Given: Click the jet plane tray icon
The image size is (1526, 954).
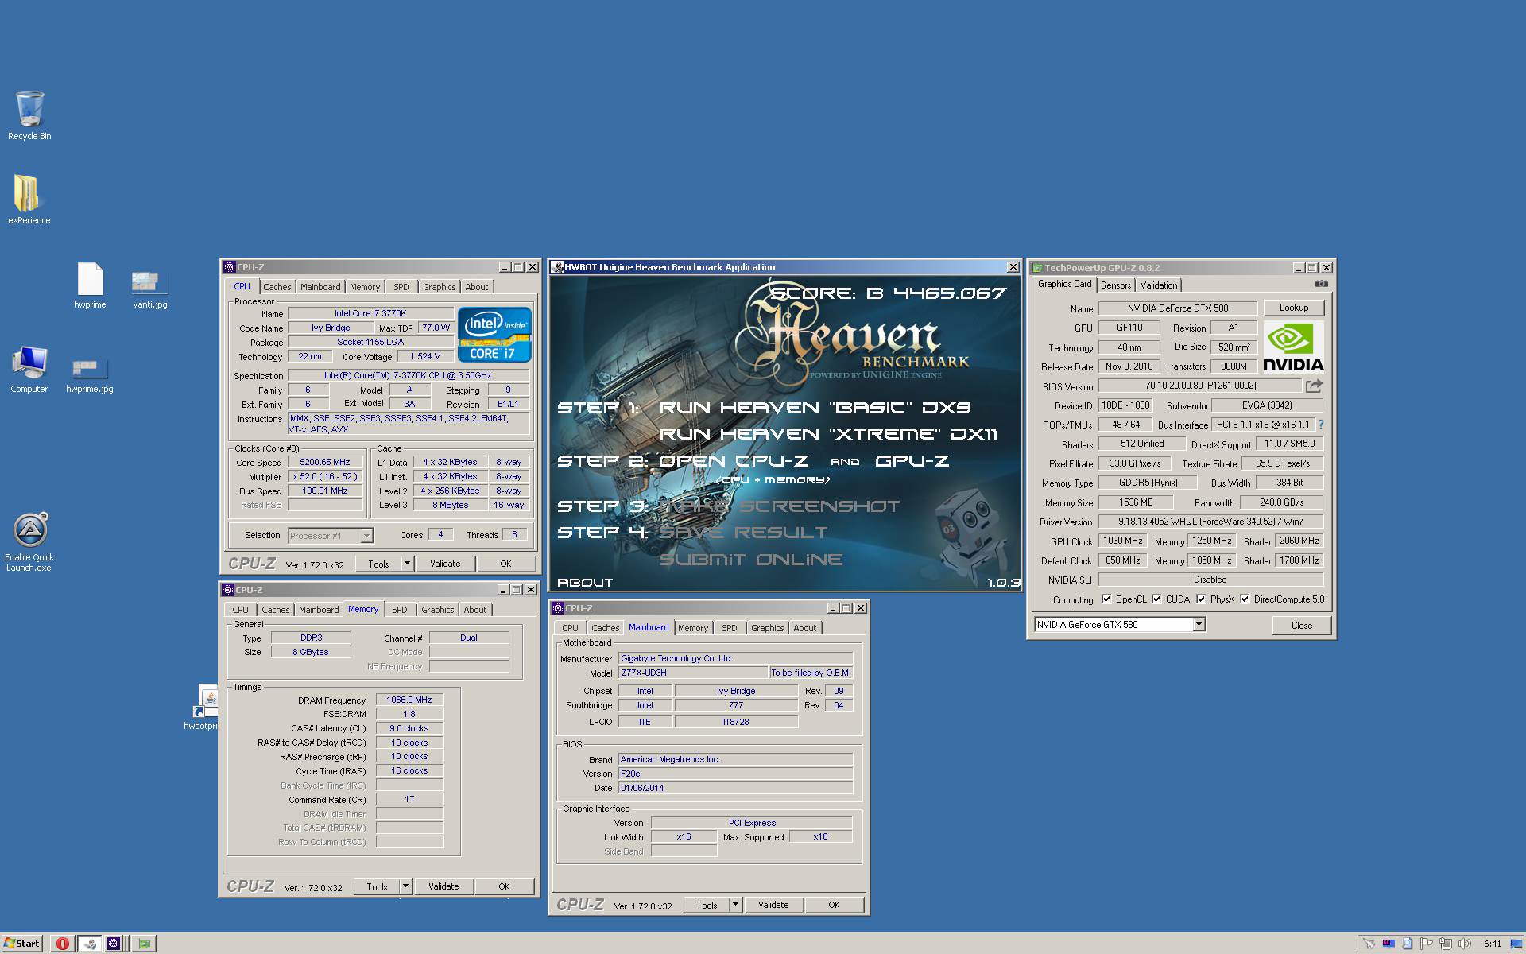Looking at the screenshot, I should click(1369, 944).
